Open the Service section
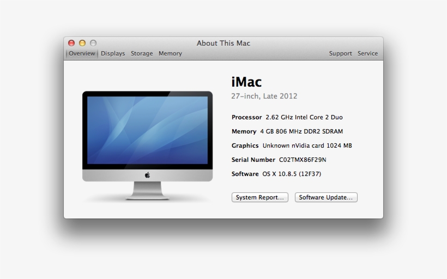Viewport: 447px width, 279px height. [368, 53]
